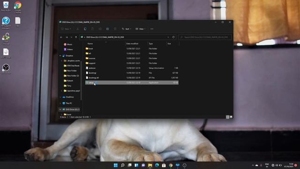Open New folder (2) in sidebar
Viewport: 300px width, 169px height.
coord(72,76)
